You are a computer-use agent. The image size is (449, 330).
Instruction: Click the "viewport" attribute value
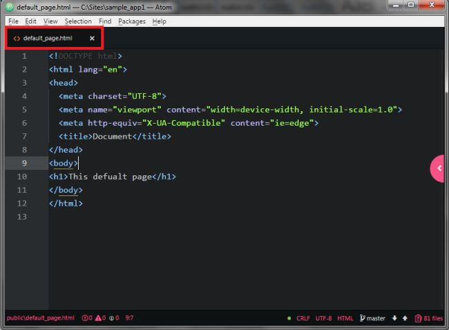tap(137, 110)
